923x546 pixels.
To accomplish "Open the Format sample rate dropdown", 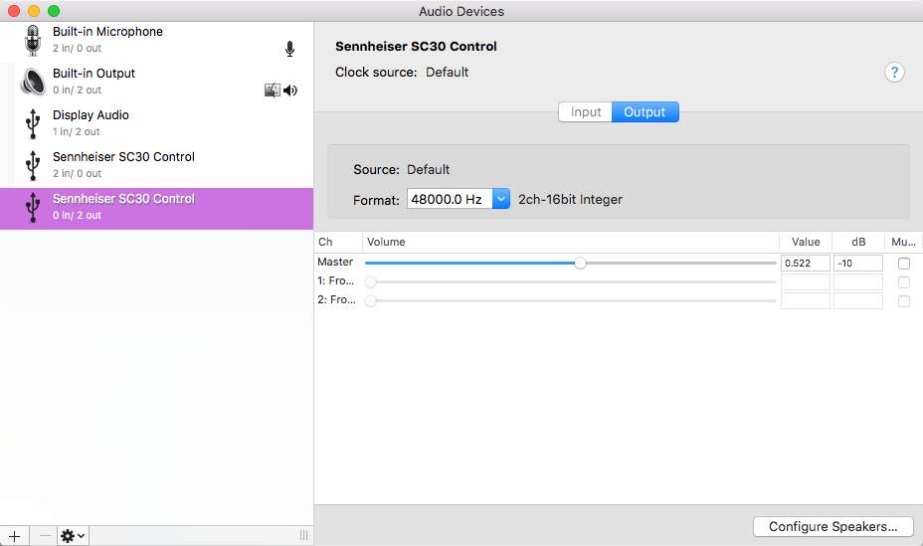I will (501, 200).
